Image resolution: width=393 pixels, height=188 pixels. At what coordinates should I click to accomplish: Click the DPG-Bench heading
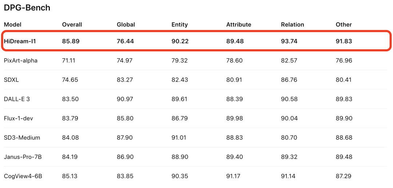click(27, 8)
